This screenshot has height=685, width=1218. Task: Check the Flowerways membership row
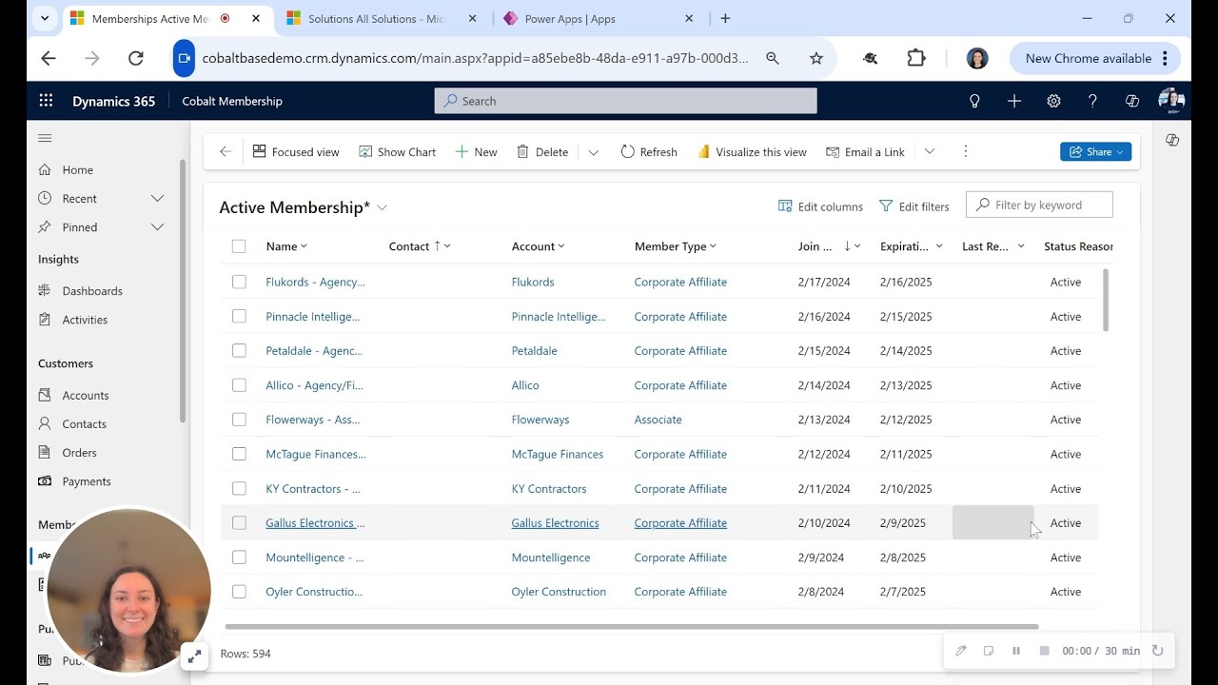(239, 420)
